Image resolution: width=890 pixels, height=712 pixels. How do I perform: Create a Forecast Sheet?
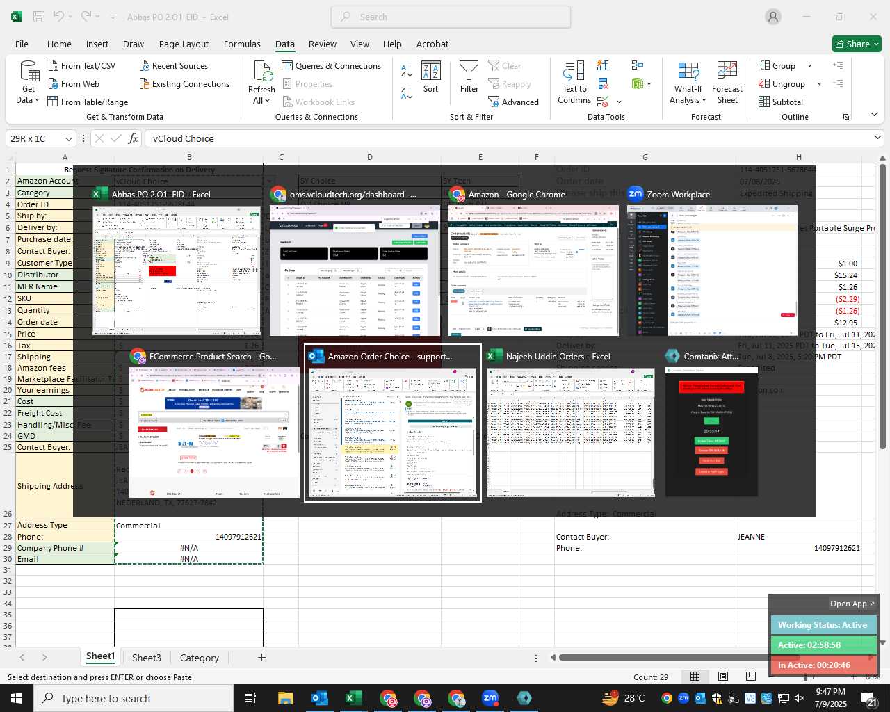[727, 82]
